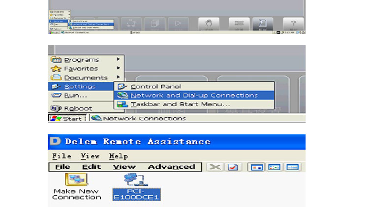Image resolution: width=368 pixels, height=207 pixels.
Task: Open help with the question mark button
Action: (x=293, y=24)
